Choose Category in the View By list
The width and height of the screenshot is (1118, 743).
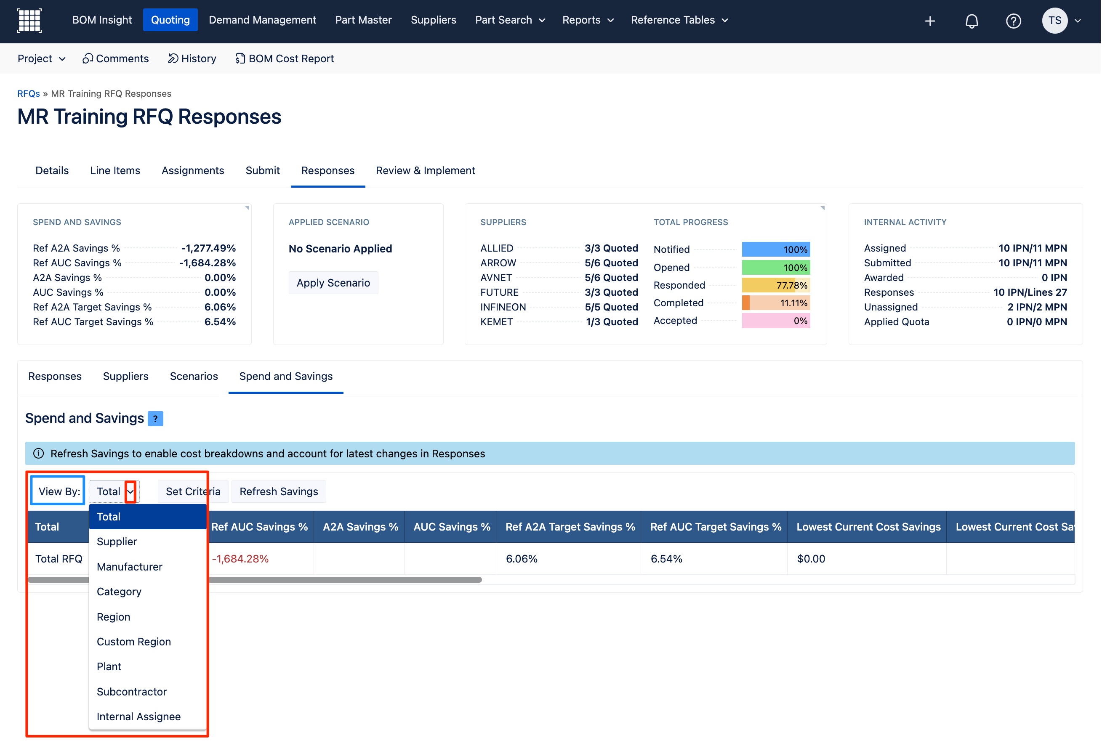[x=147, y=592]
